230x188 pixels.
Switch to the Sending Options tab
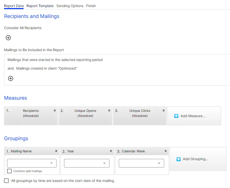(x=70, y=6)
